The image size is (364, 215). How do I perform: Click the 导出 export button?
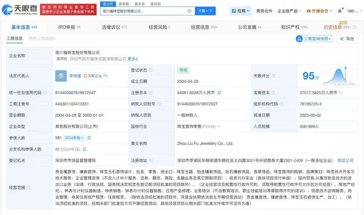[347, 39]
